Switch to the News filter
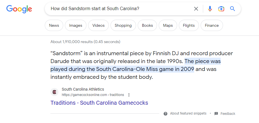The width and height of the screenshot is (259, 123). click(x=54, y=25)
